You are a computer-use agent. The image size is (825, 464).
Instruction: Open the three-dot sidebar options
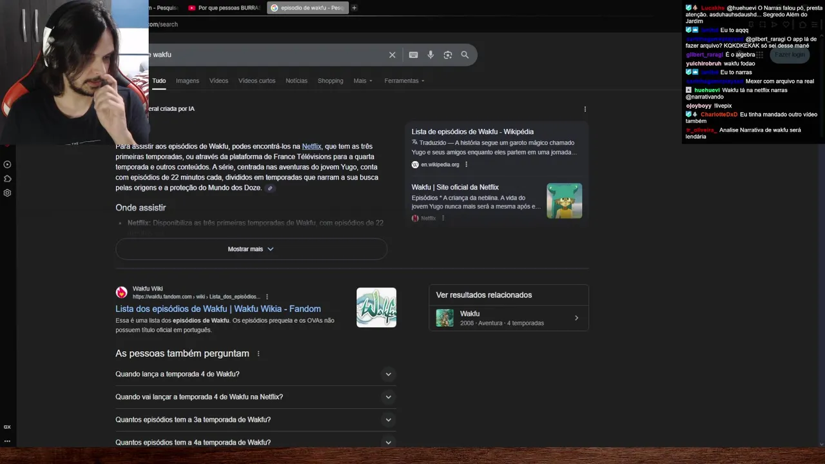[x=7, y=441]
